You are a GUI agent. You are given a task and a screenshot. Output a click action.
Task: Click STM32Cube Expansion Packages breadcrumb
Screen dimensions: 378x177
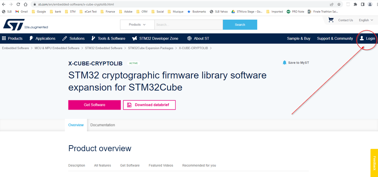pos(151,48)
